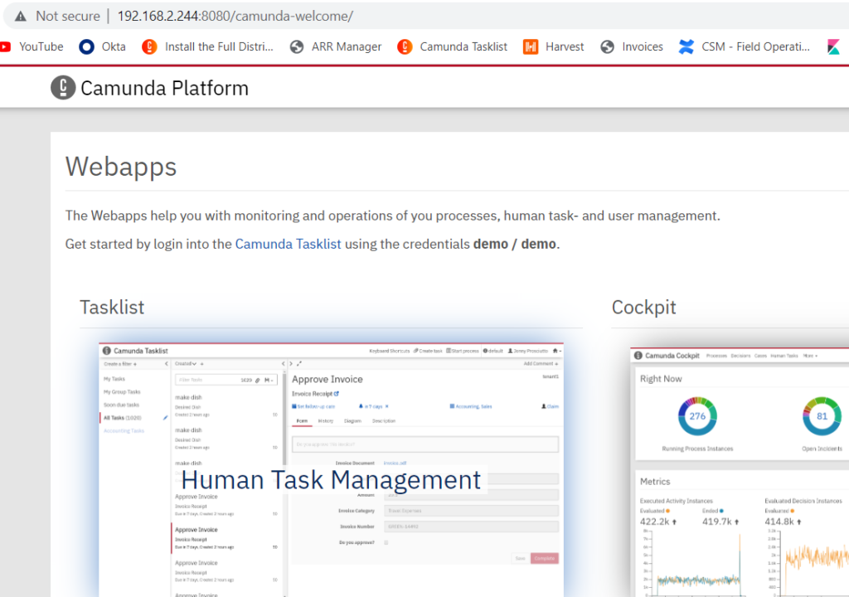849x597 pixels.
Task: Click the Cockpit section heading
Action: tap(643, 307)
